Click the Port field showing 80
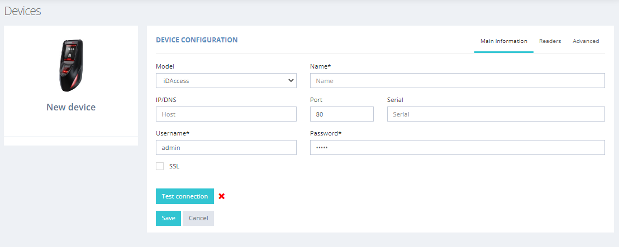This screenshot has height=247, width=619. click(x=342, y=114)
